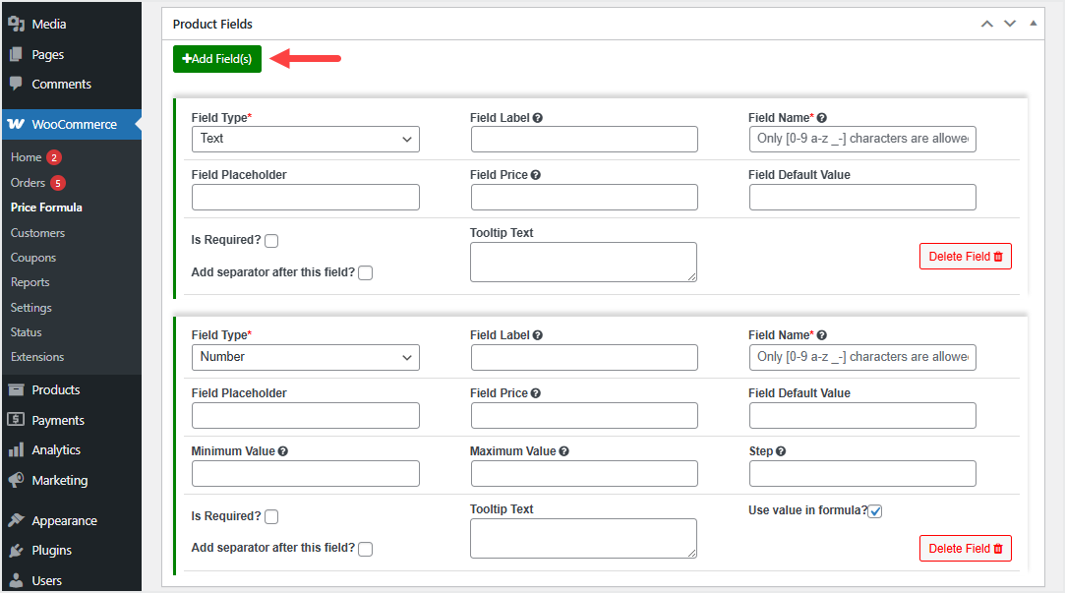Open the Analytics chart icon
This screenshot has width=1065, height=593.
[16, 450]
